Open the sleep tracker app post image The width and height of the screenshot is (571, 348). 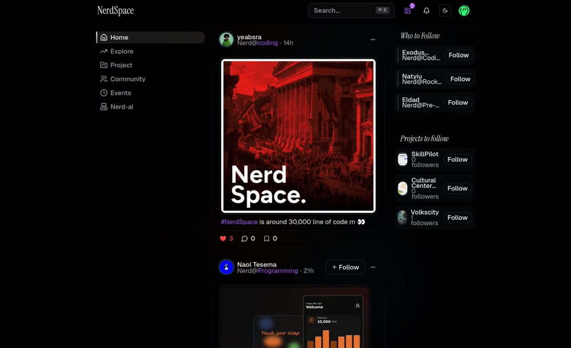click(295, 317)
